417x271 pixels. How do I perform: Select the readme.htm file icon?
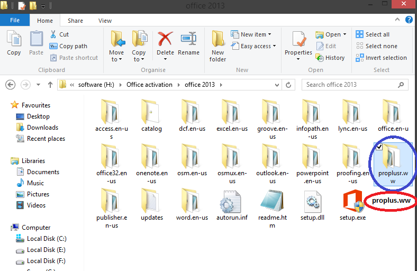pos(273,202)
